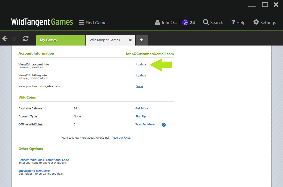This screenshot has height=187, width=283.
Task: Switch to the My Games tab
Action: pyautogui.click(x=61, y=40)
